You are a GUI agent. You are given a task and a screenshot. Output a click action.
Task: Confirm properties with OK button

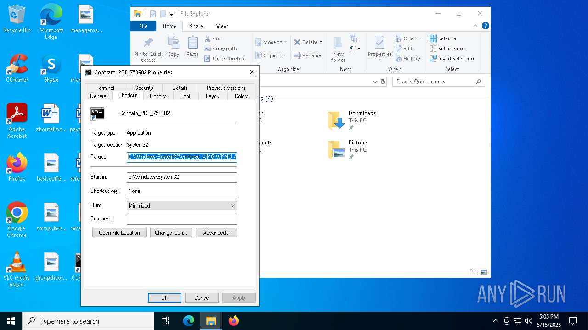coord(164,298)
